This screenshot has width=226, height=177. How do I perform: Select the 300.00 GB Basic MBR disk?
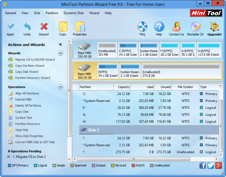coord(84,71)
